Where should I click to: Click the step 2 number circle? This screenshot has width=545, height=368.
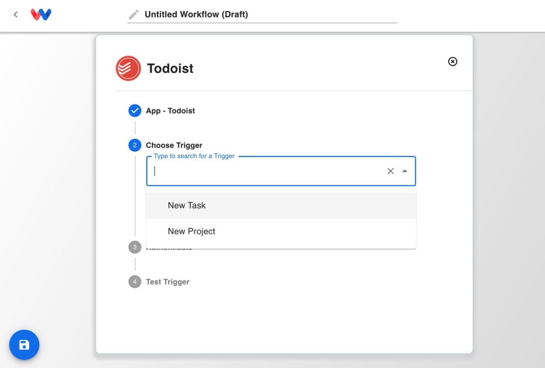(x=135, y=145)
